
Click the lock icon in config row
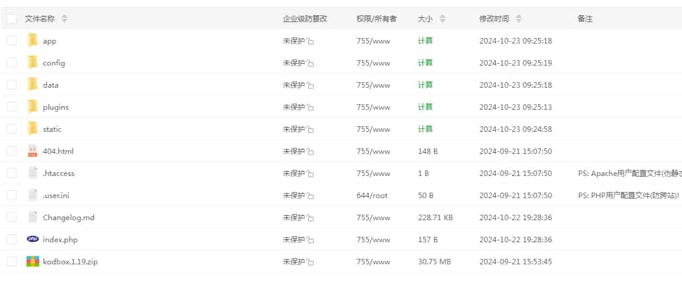pyautogui.click(x=311, y=64)
